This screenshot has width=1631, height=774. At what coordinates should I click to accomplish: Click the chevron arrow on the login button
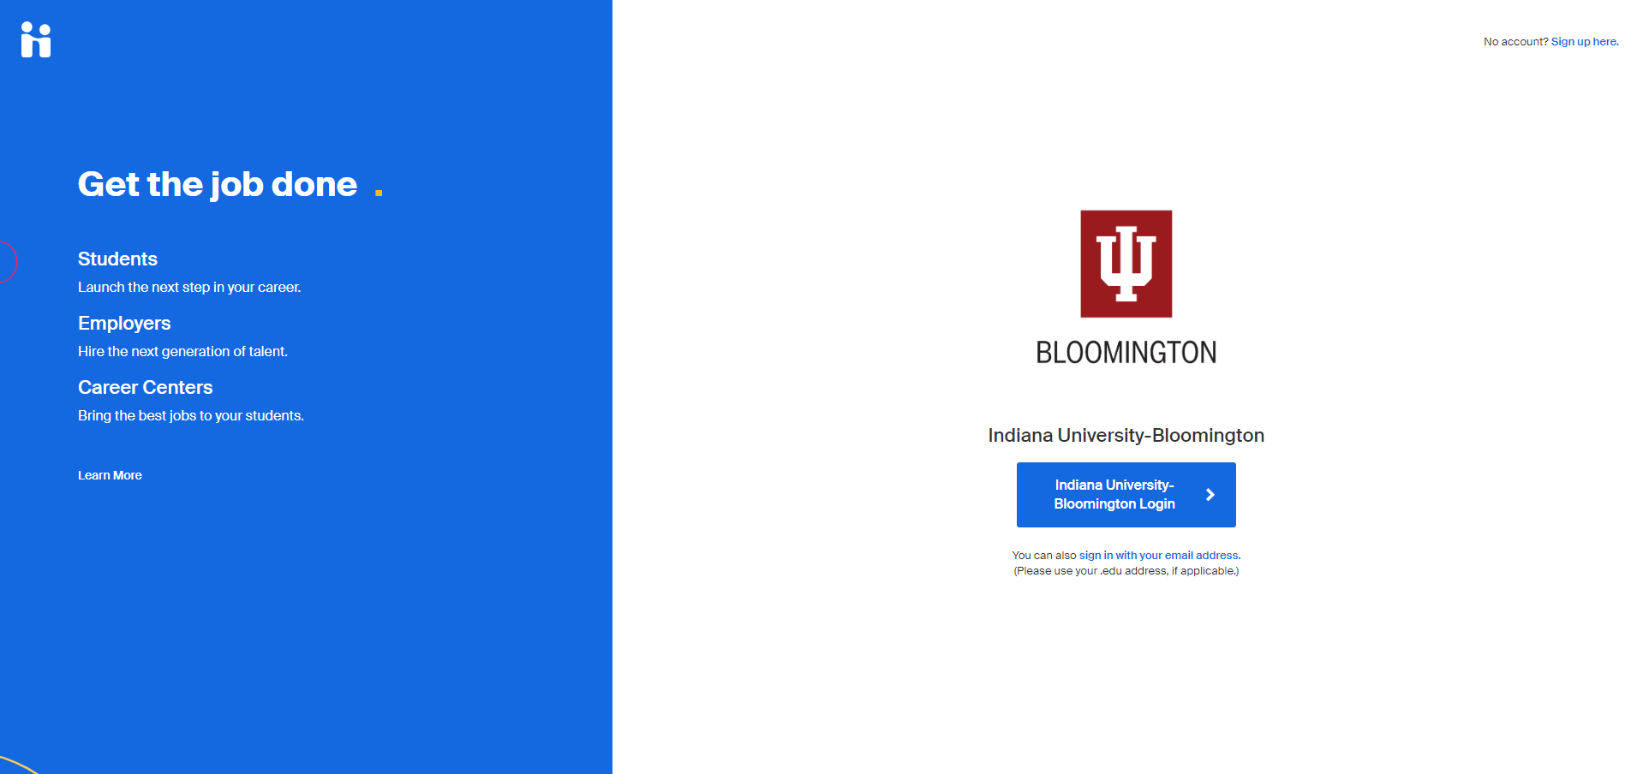[x=1210, y=495]
